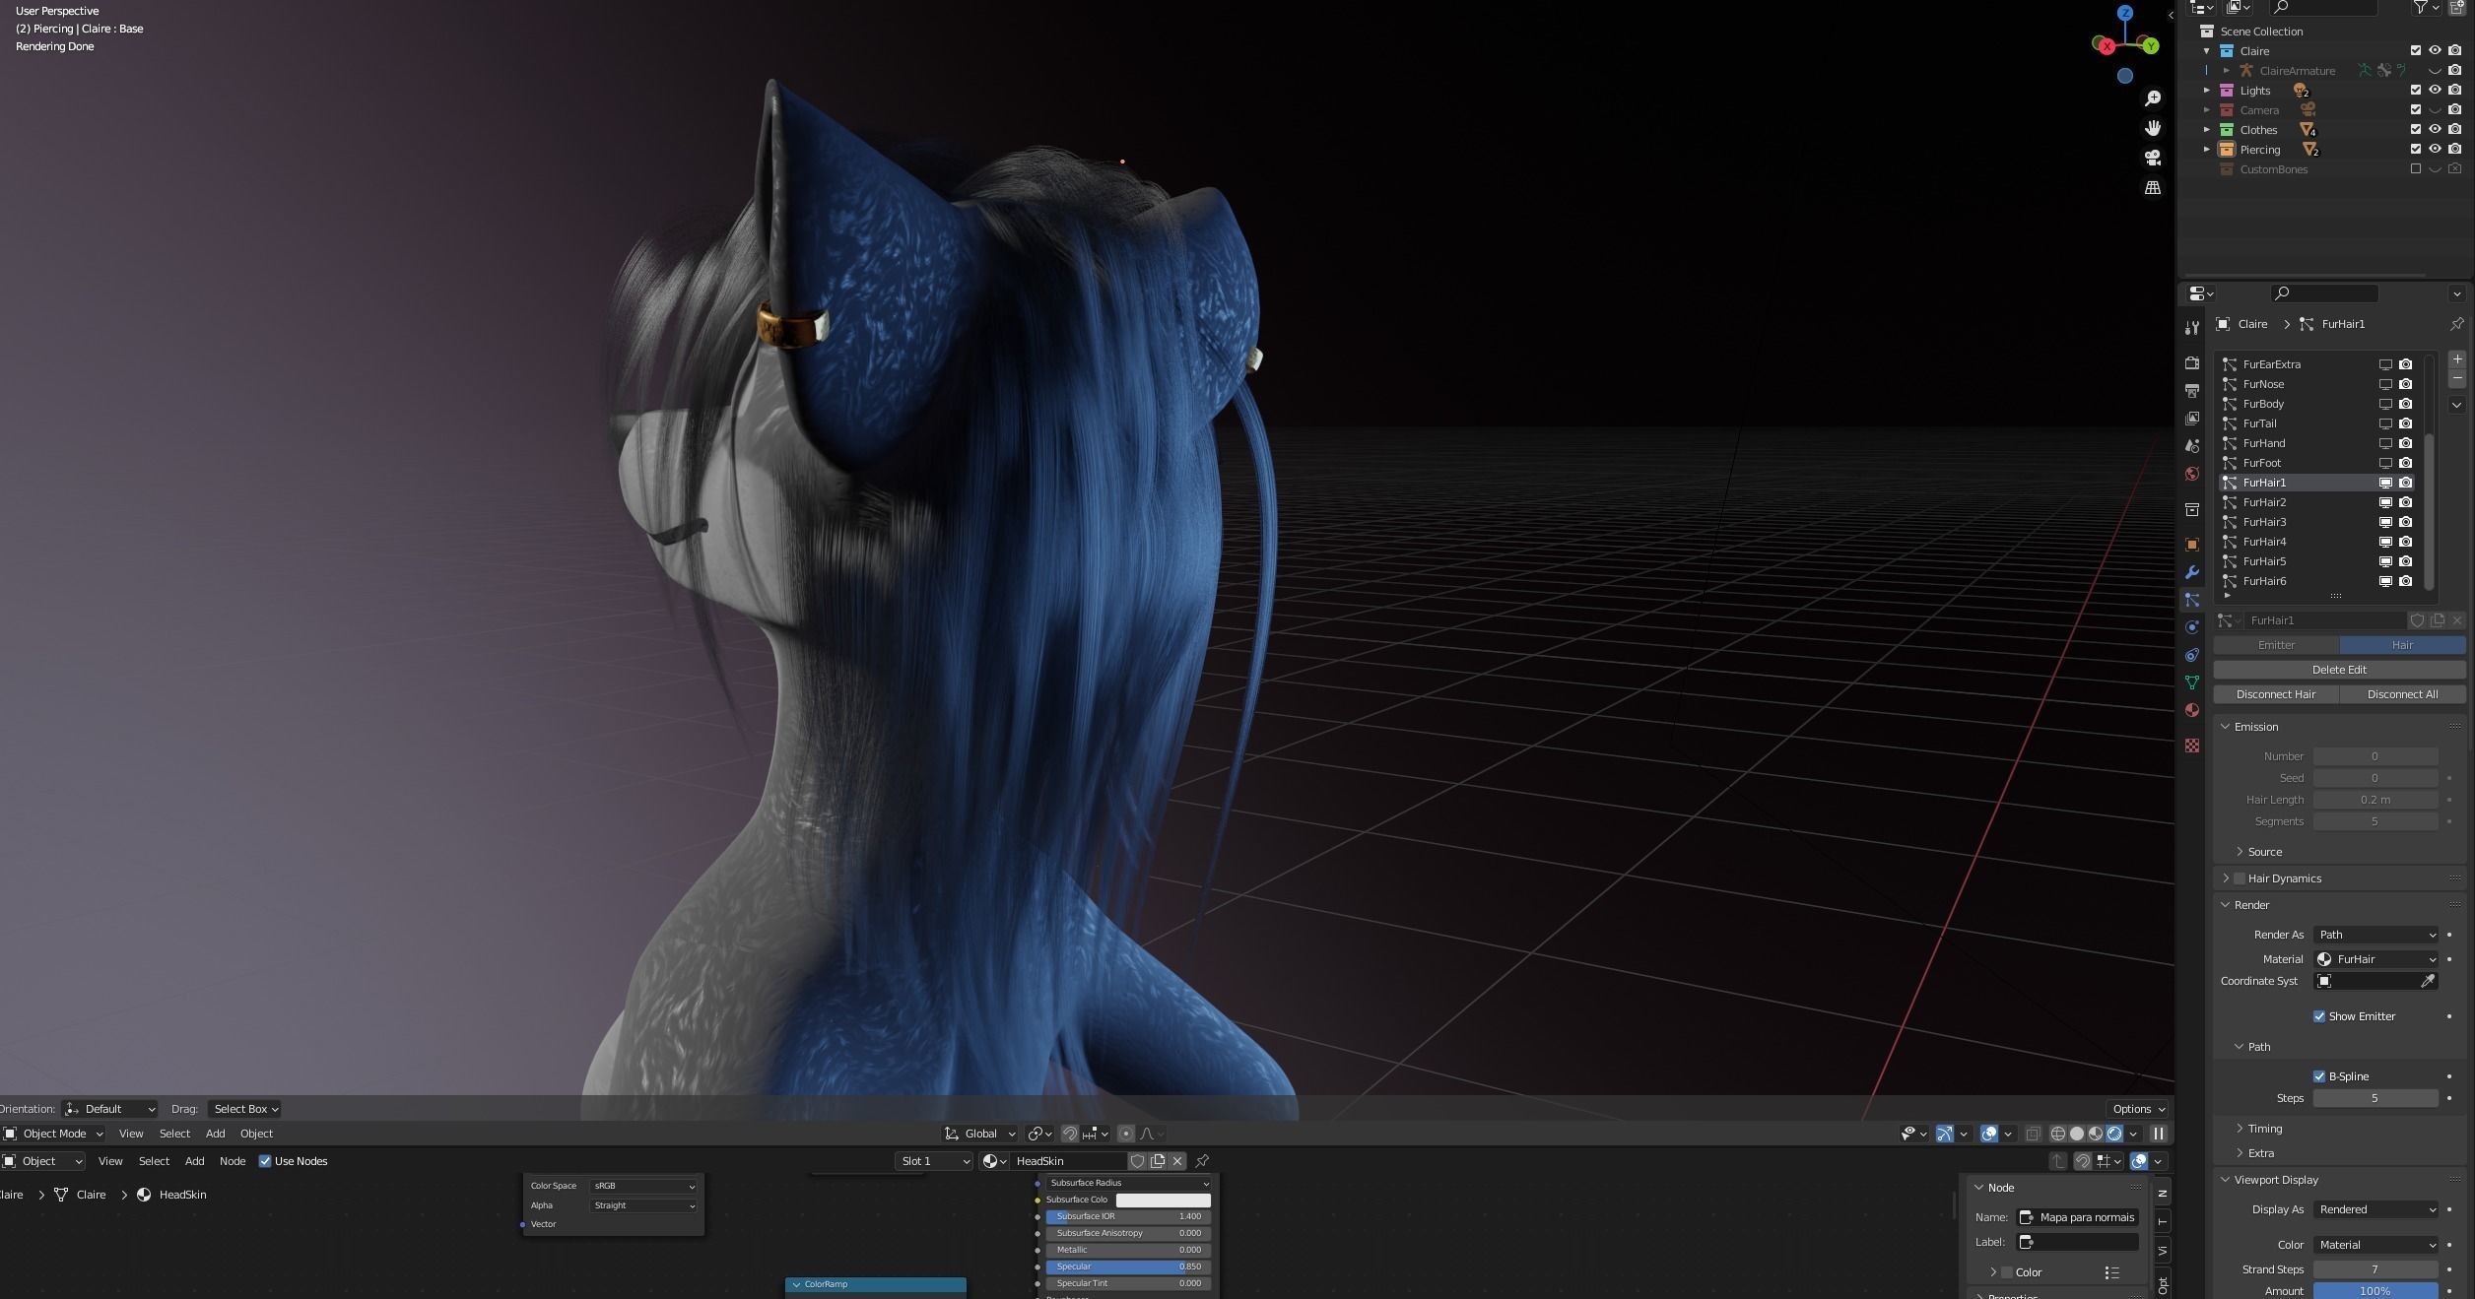Open the Tool properties tab
Screen dimensions: 2475x1299
click(2191, 328)
